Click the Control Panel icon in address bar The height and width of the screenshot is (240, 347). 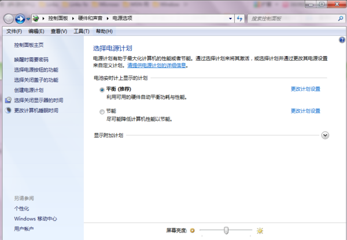click(x=36, y=19)
